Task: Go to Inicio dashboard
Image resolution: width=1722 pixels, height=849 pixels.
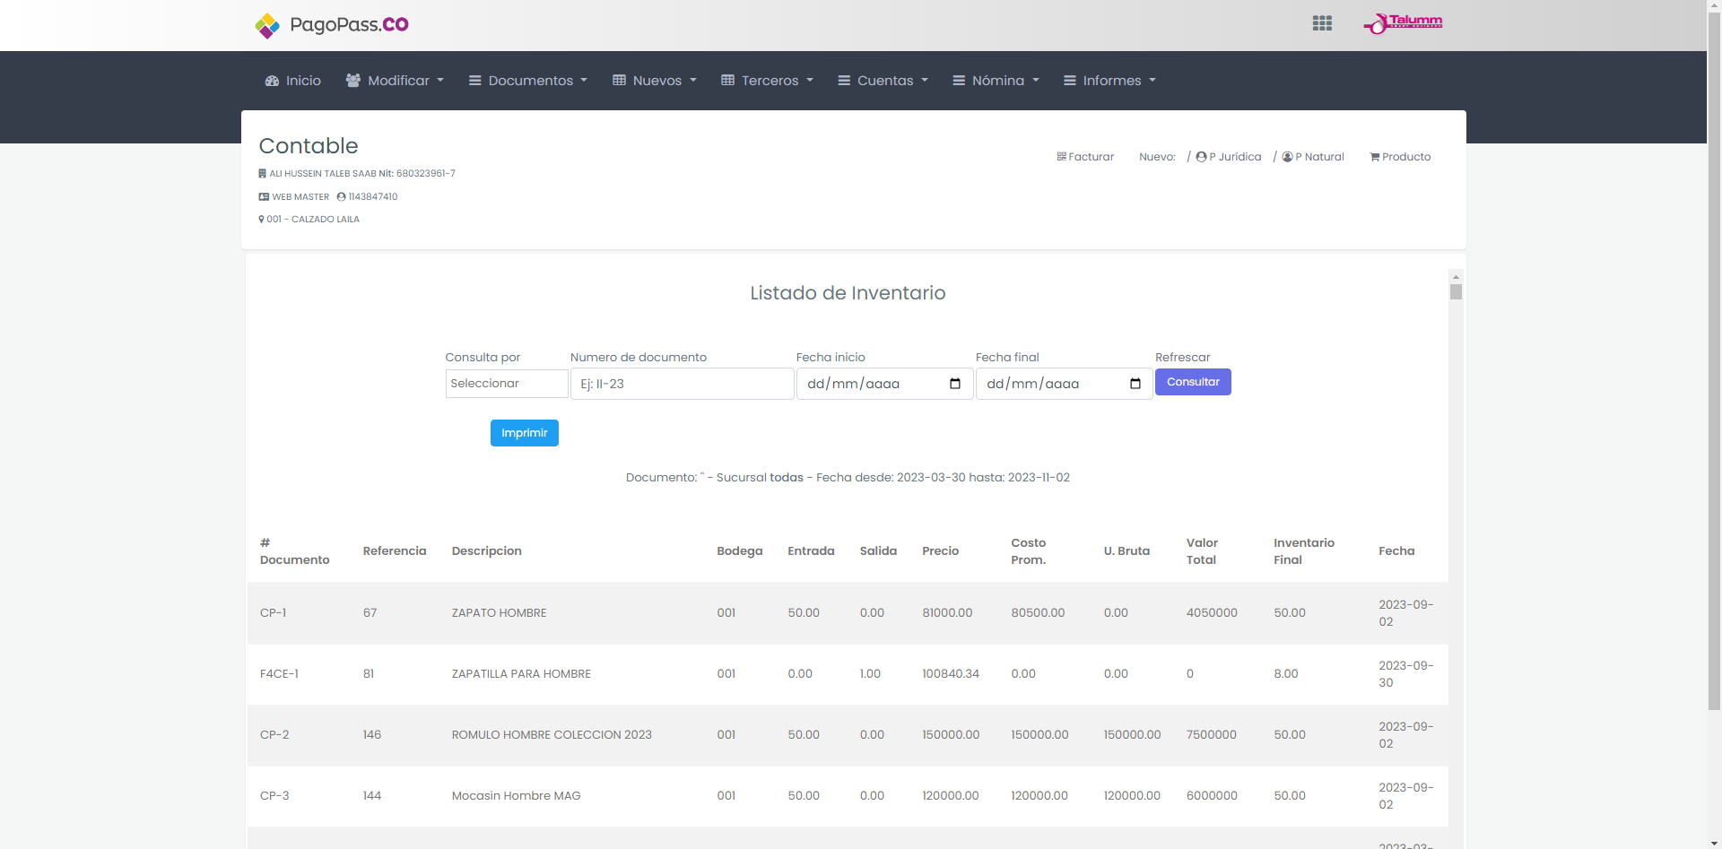Action: point(293,81)
